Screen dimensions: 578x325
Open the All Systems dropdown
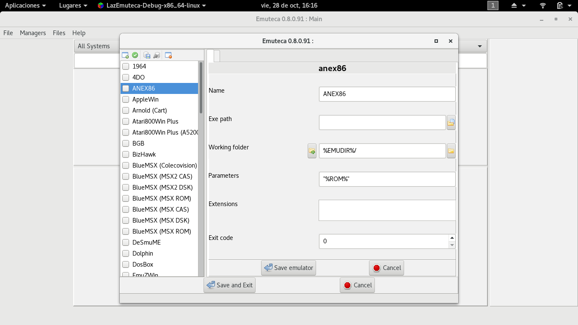click(280, 46)
